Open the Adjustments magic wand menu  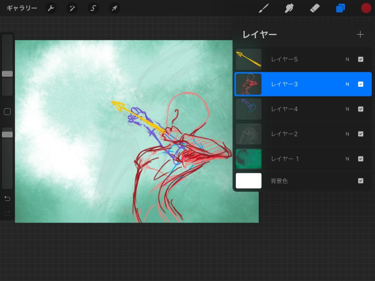pos(72,8)
